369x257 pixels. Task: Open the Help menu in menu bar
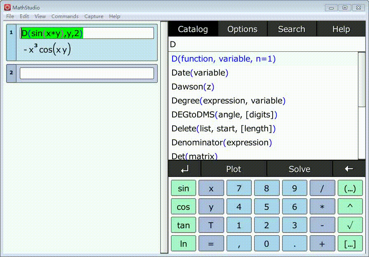pos(114,16)
